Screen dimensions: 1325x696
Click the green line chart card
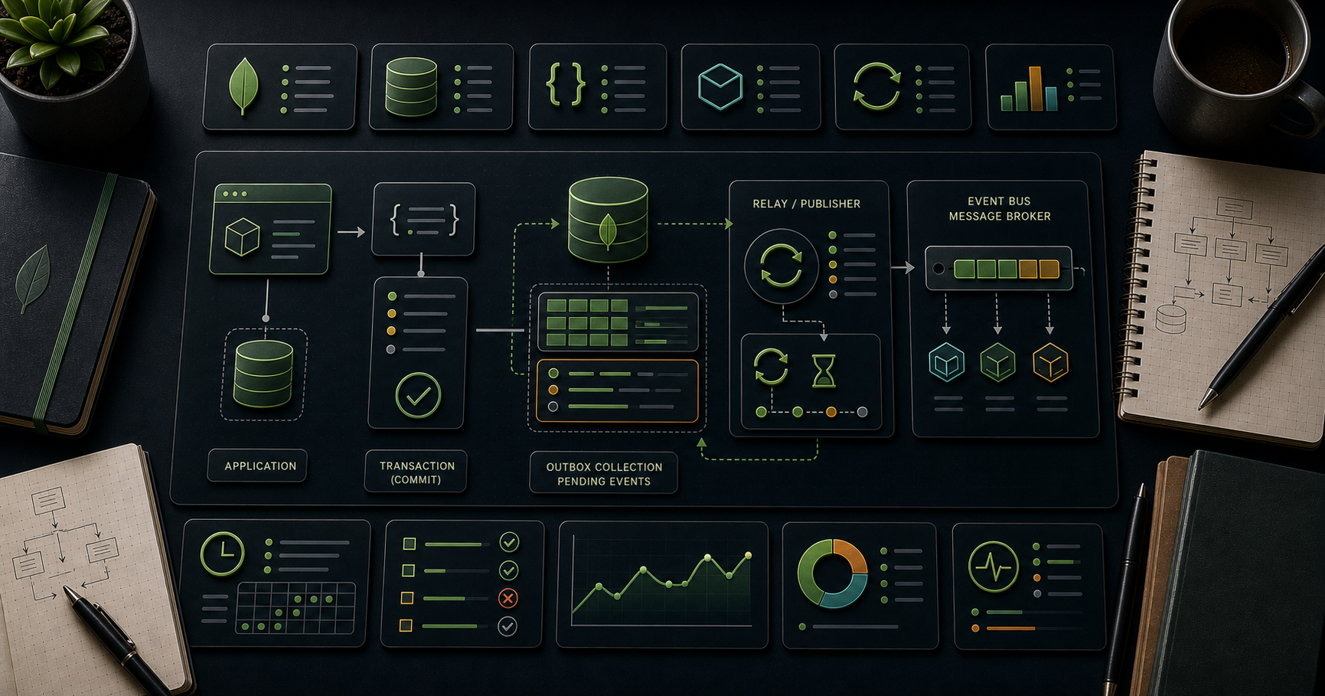pyautogui.click(x=662, y=585)
